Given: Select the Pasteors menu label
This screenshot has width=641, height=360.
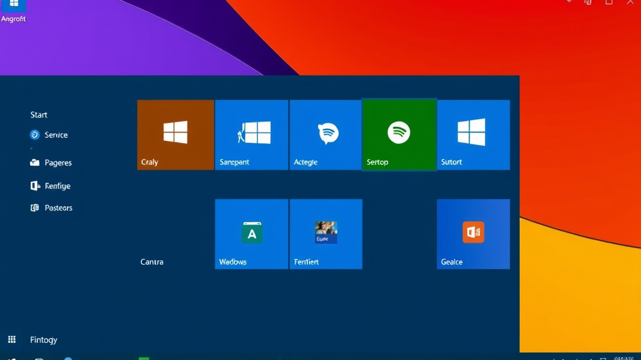Looking at the screenshot, I should click(x=59, y=208).
